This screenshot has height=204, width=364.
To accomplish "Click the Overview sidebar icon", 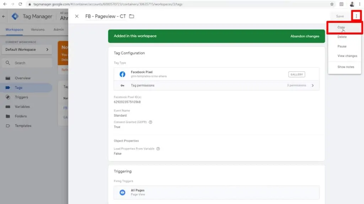I will [x=8, y=78].
